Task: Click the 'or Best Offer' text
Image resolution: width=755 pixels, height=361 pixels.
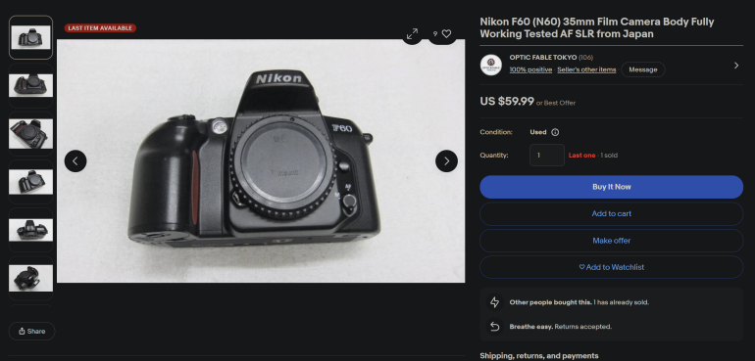Action: 556,103
